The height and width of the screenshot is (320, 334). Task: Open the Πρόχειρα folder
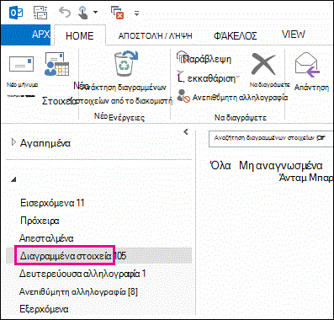pyautogui.click(x=40, y=221)
